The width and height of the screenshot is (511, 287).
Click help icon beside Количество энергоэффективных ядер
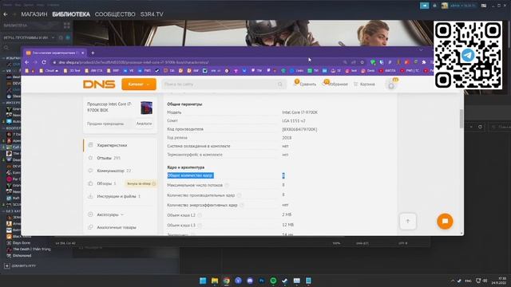(x=242, y=205)
